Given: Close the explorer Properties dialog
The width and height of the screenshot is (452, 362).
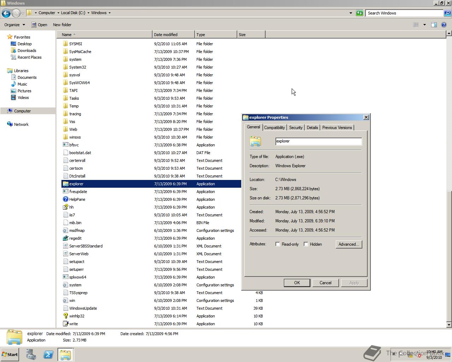Looking at the screenshot, I should pyautogui.click(x=366, y=117).
